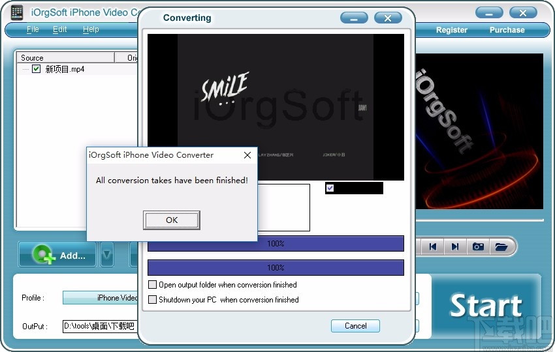
Task: Close the main iOrgSoft window
Action: [x=523, y=13]
